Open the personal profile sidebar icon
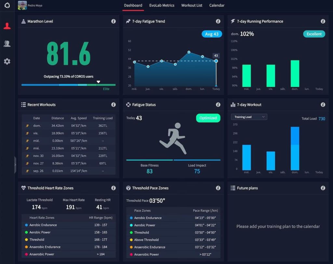The height and width of the screenshot is (264, 333). 7,26
